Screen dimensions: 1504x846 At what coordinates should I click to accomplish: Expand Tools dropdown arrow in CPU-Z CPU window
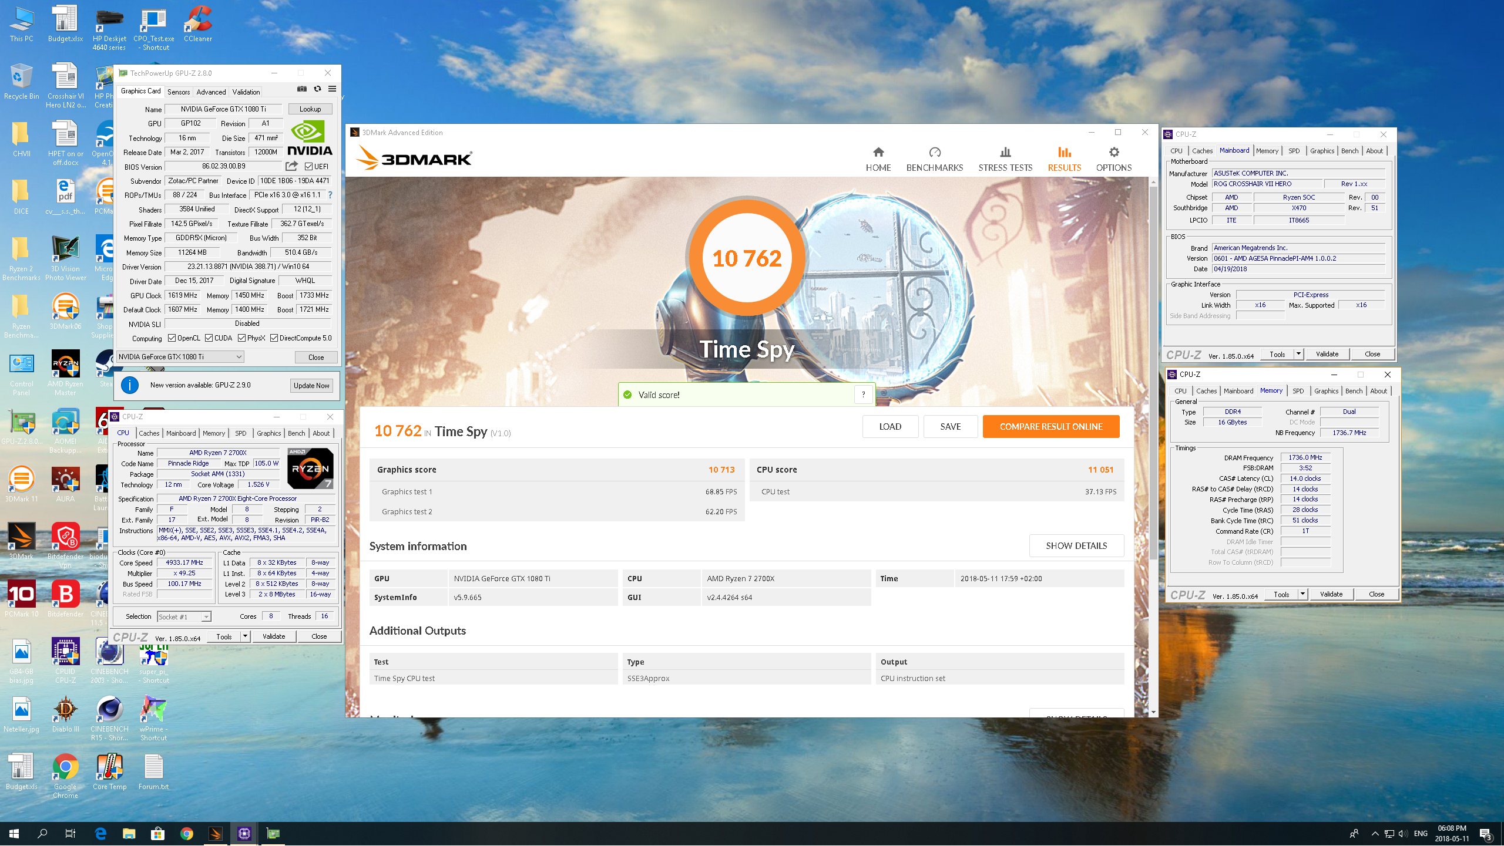(245, 636)
